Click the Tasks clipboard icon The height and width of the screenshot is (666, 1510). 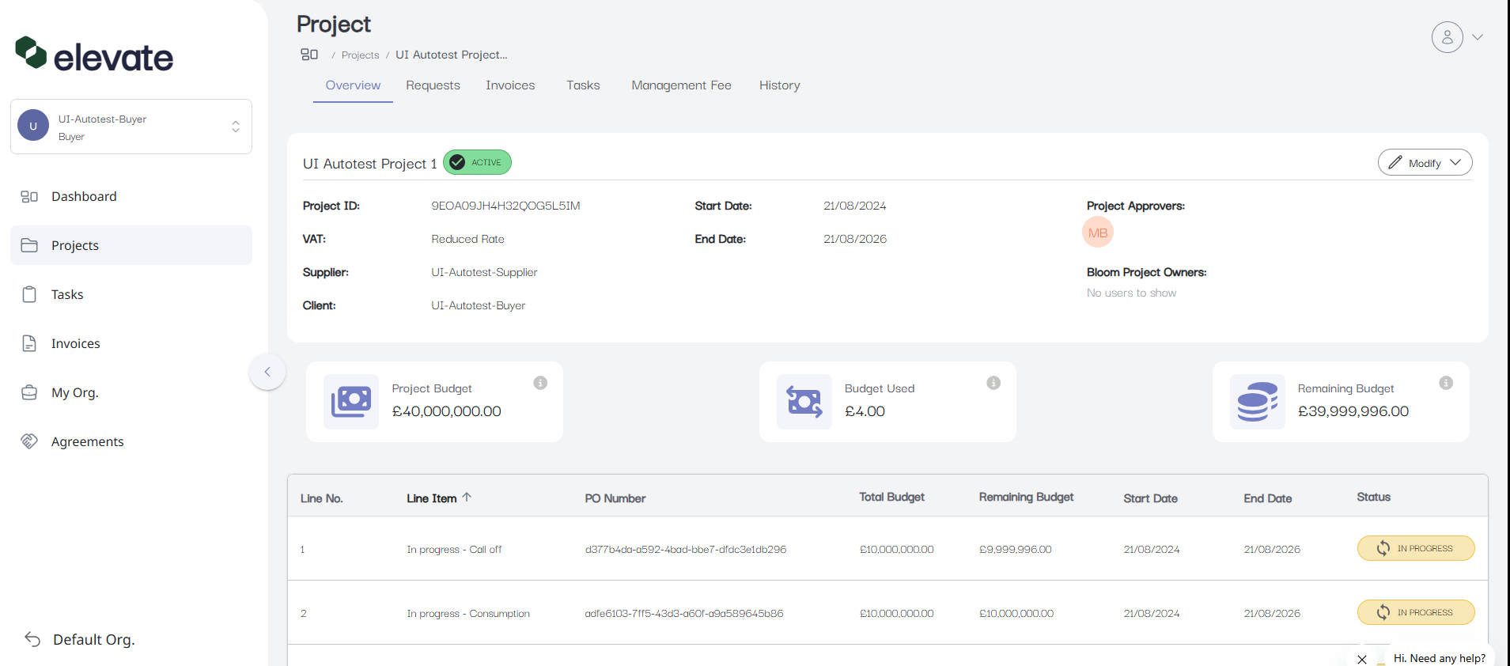click(x=29, y=294)
